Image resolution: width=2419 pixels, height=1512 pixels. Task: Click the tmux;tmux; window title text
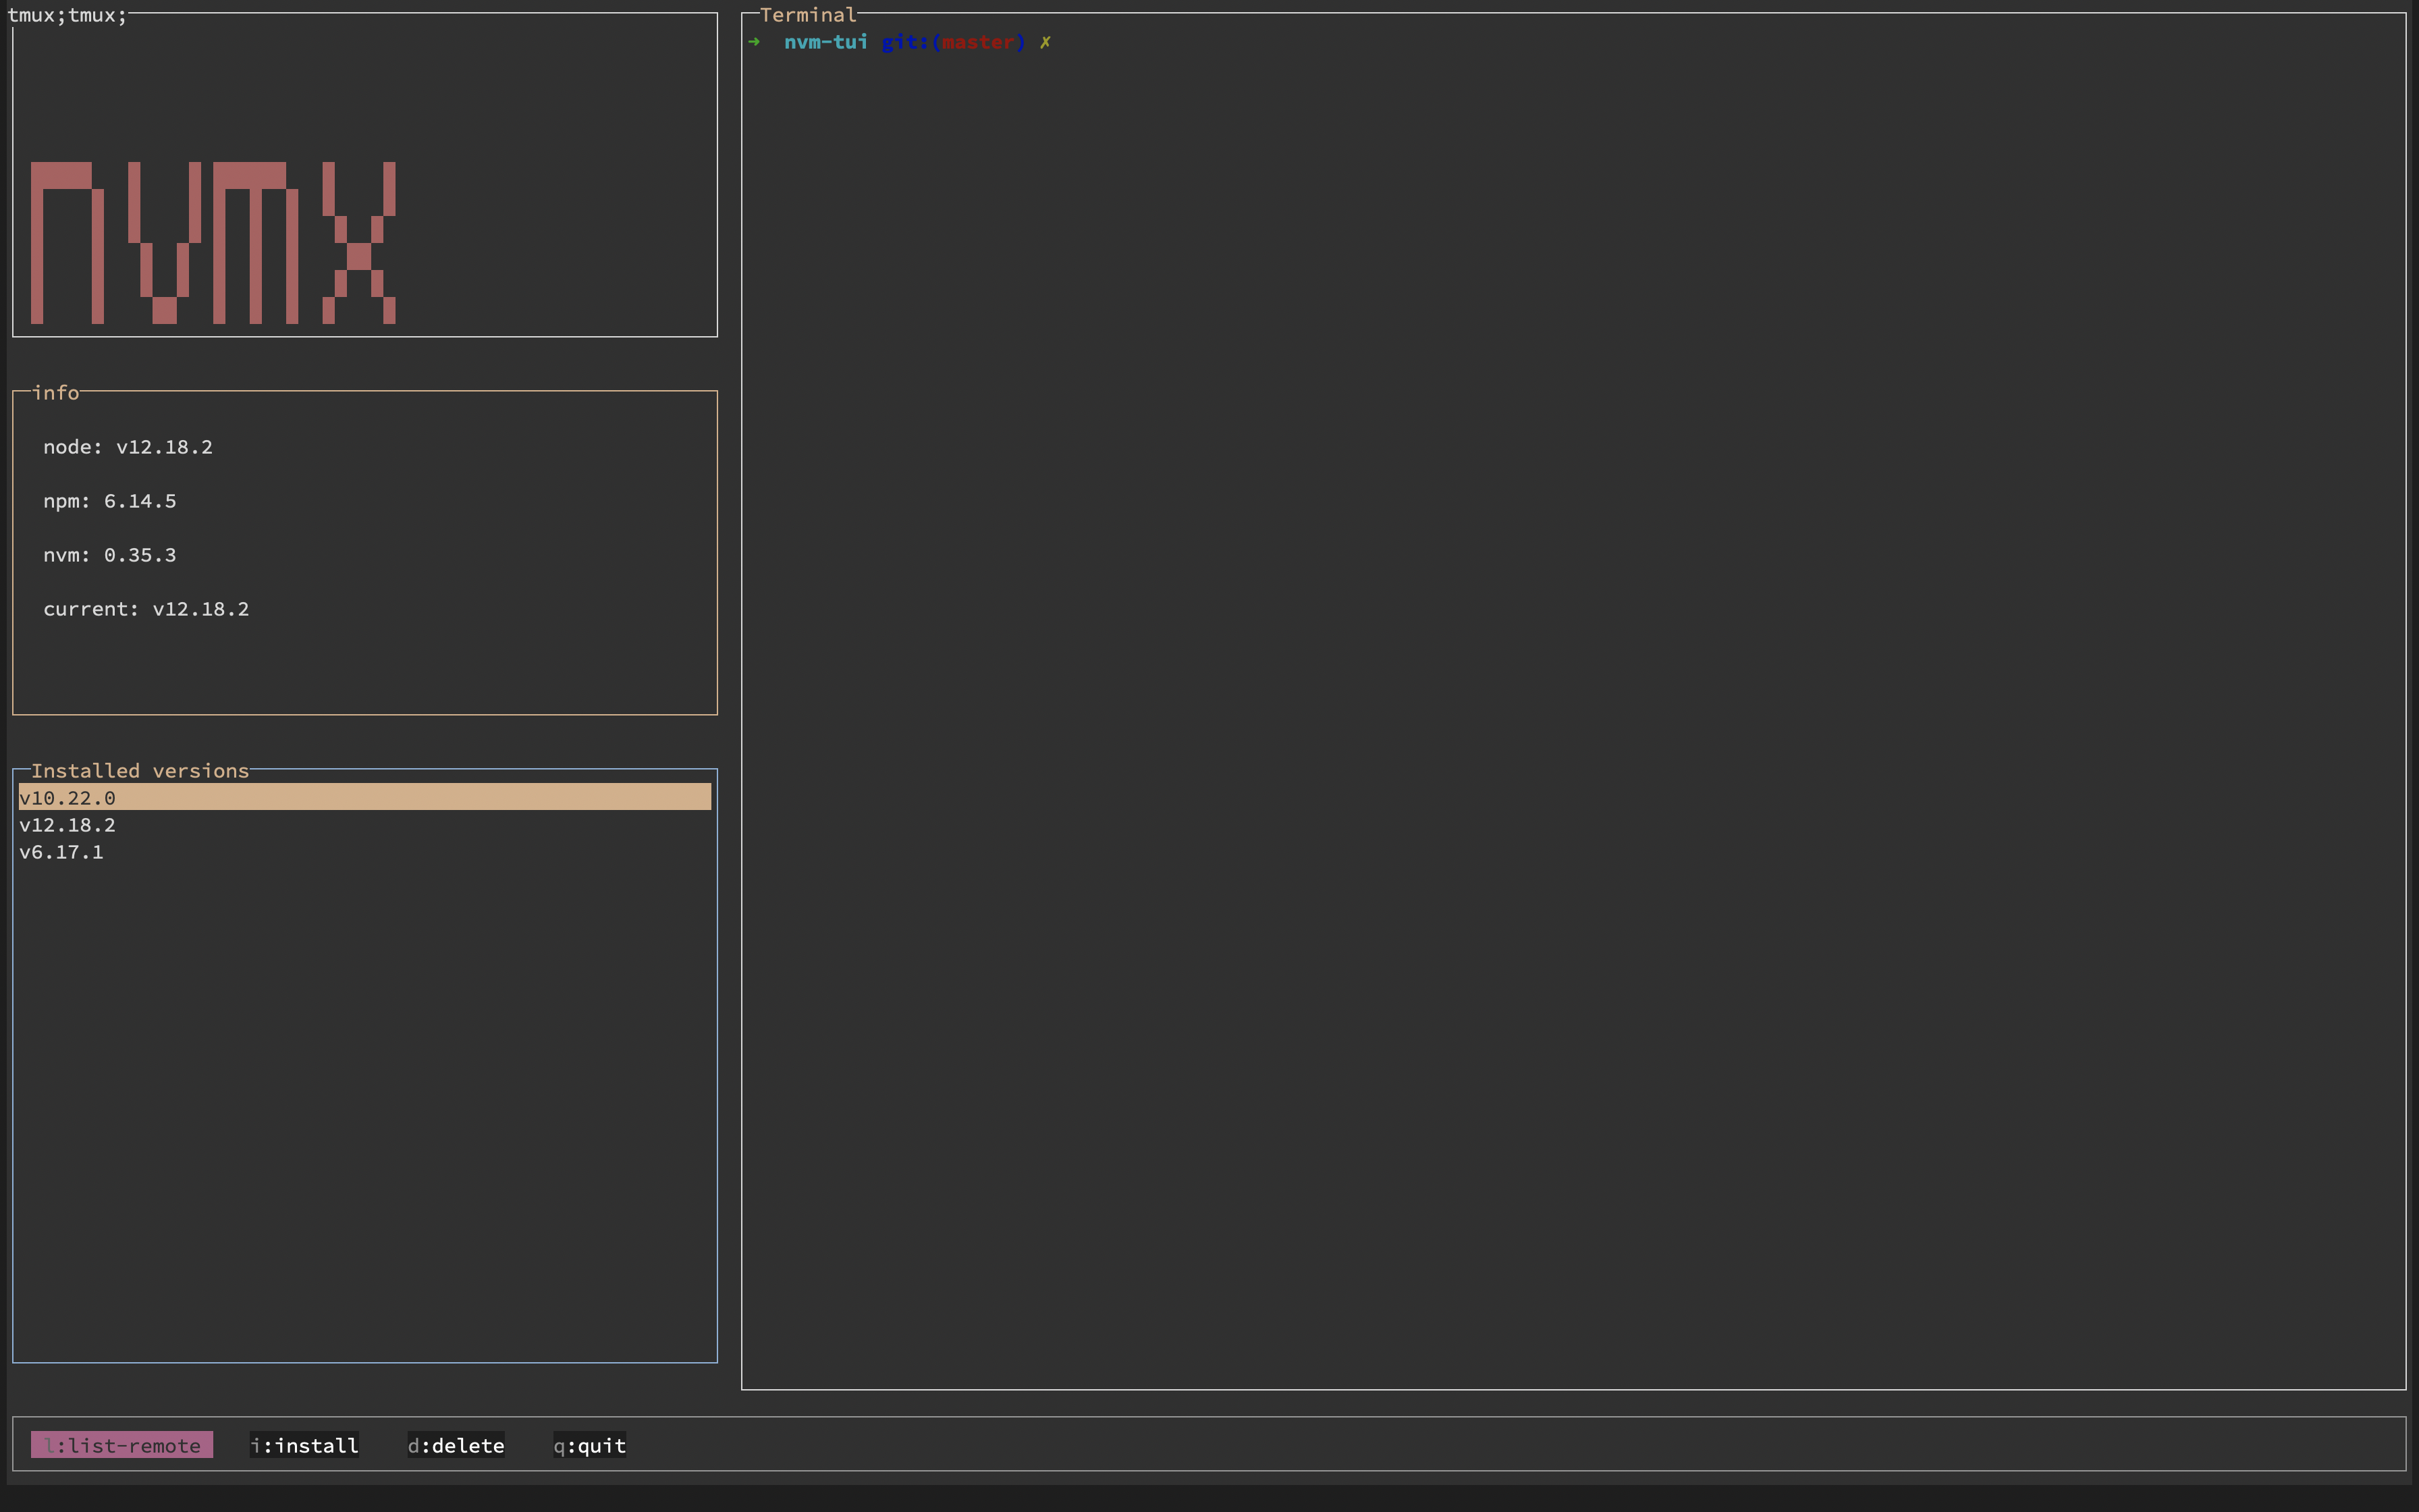click(67, 15)
